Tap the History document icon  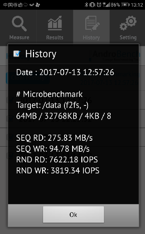click(x=92, y=24)
